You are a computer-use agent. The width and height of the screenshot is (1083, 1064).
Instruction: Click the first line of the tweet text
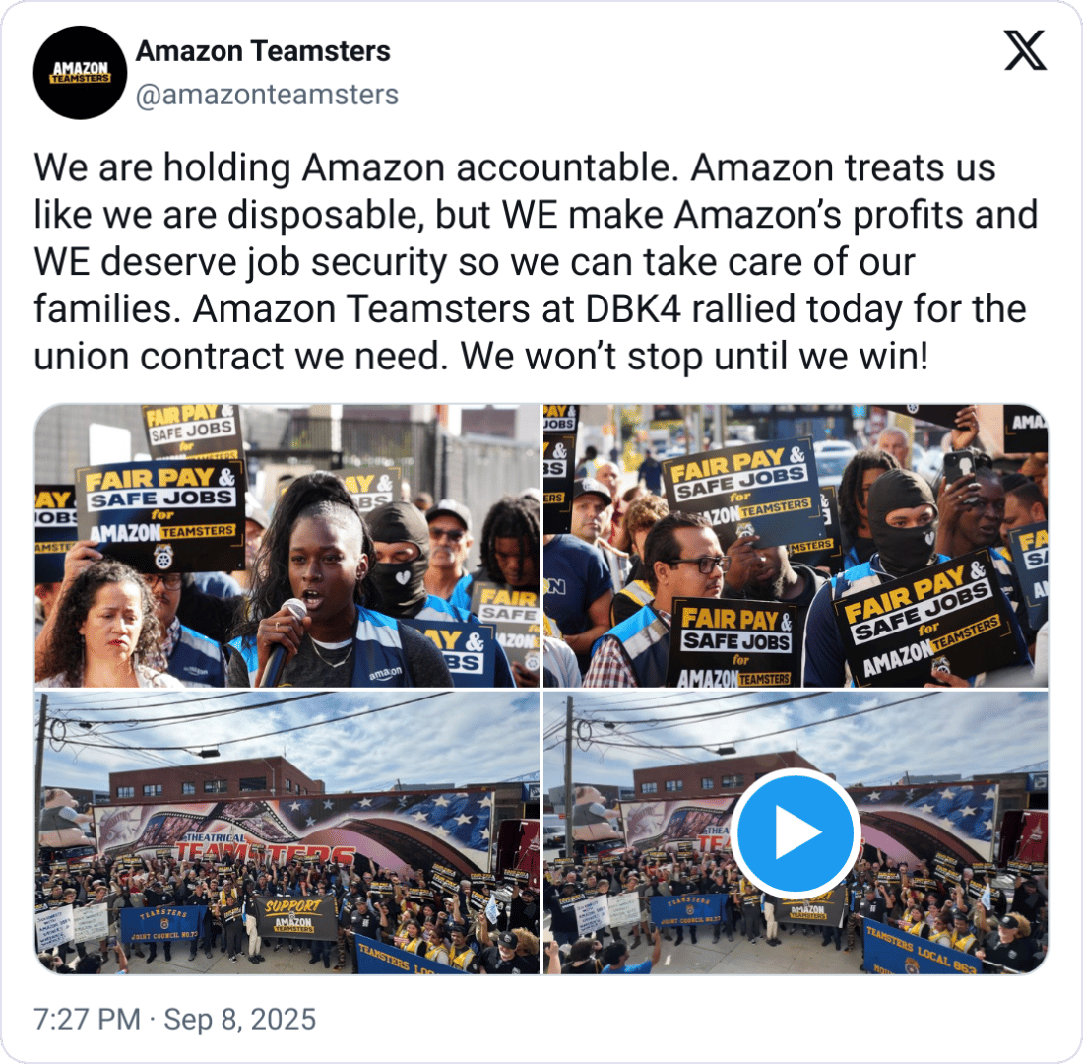coord(515,167)
